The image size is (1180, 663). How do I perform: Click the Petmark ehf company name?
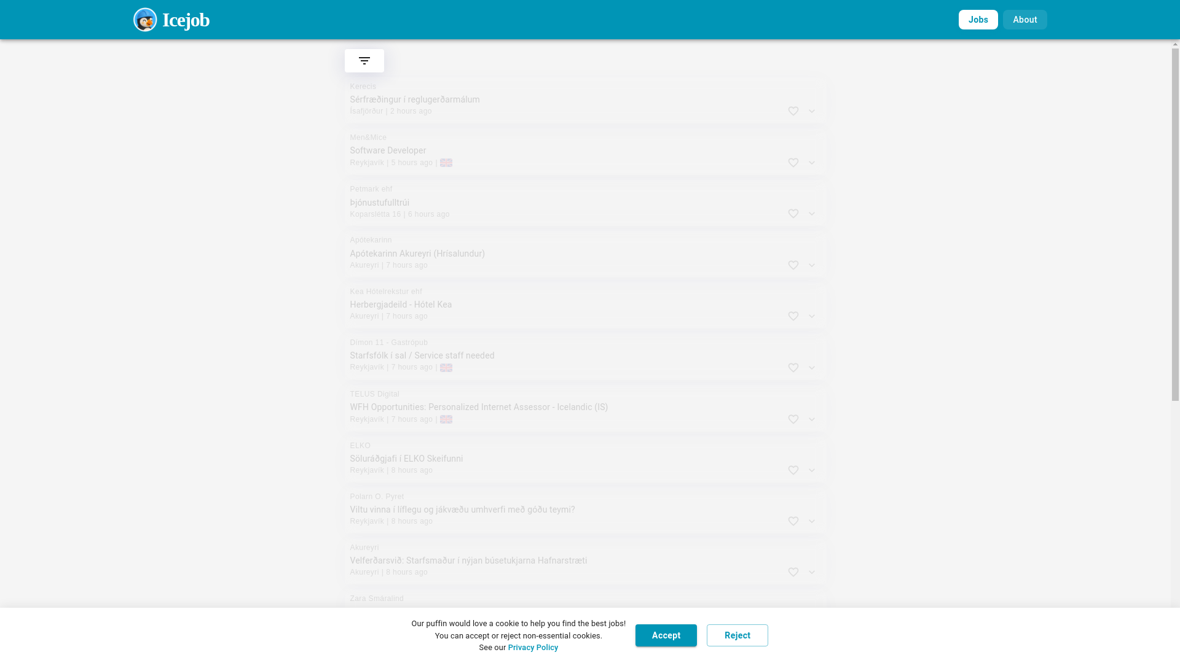[x=371, y=189]
